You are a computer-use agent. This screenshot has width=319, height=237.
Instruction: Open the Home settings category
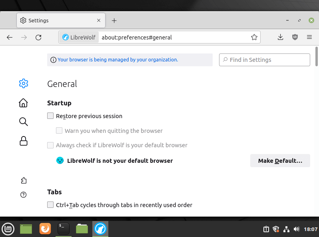click(23, 103)
